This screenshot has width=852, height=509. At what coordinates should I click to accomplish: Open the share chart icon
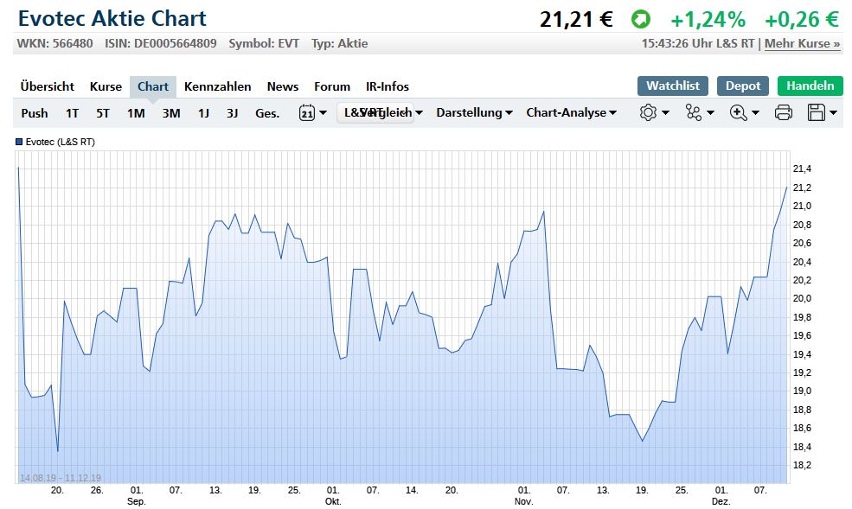pyautogui.click(x=694, y=113)
